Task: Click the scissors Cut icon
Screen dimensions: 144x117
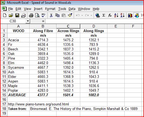Action: point(51,15)
